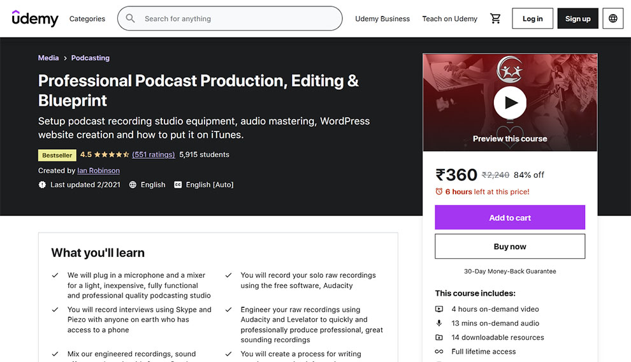Click the alarm clock icon beside price timer

coord(439,192)
